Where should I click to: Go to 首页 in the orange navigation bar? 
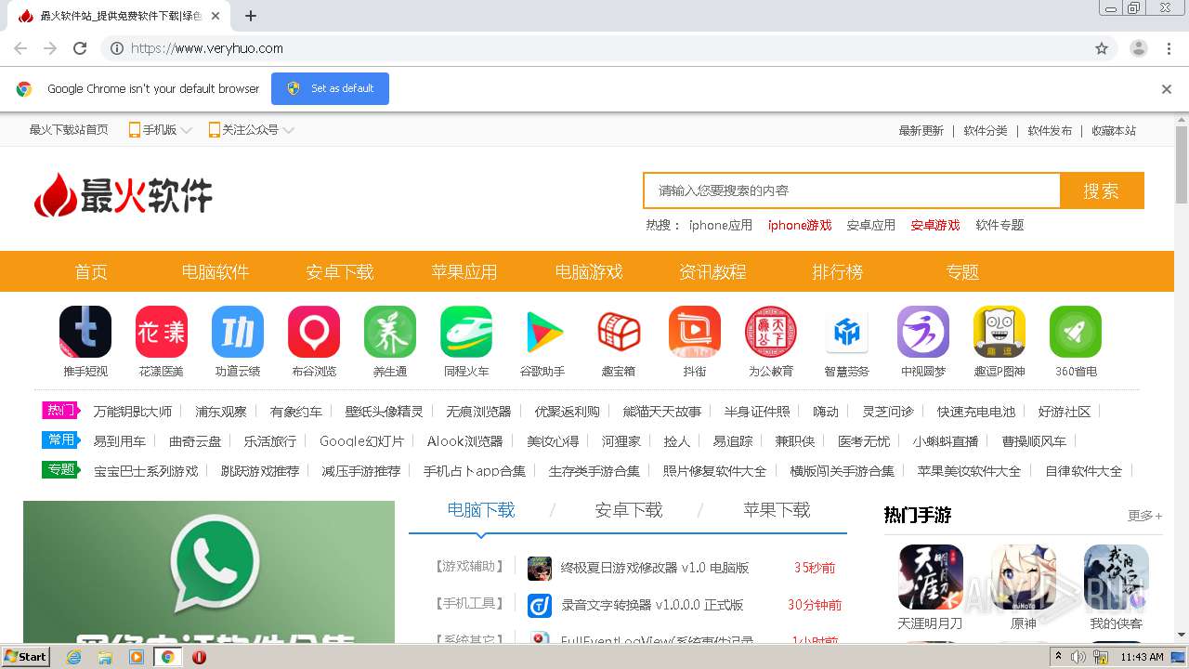(91, 271)
